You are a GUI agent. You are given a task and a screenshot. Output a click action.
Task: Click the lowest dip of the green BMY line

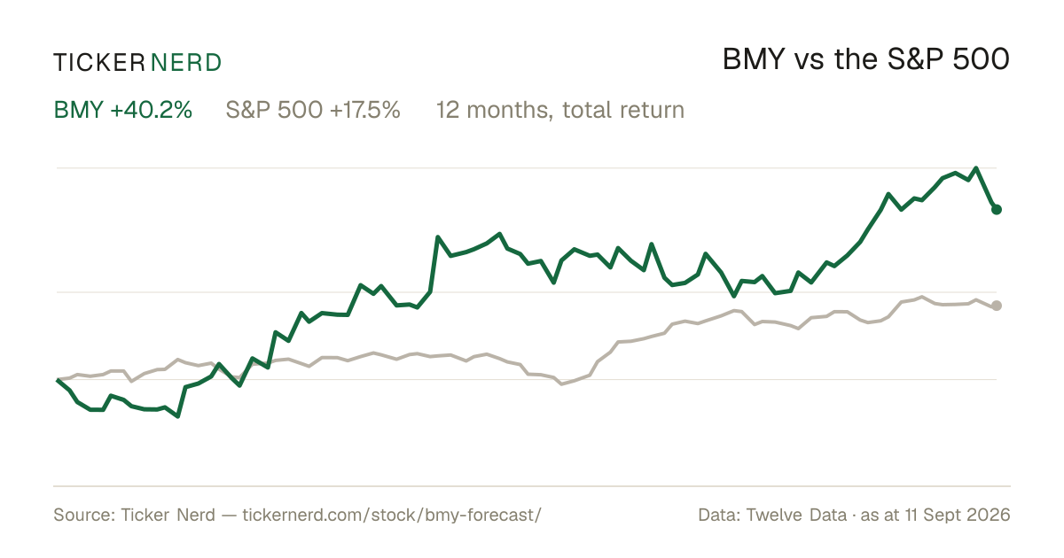click(178, 416)
